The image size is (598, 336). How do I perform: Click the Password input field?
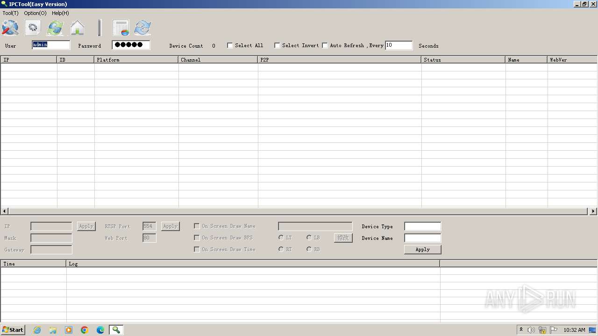pyautogui.click(x=131, y=45)
